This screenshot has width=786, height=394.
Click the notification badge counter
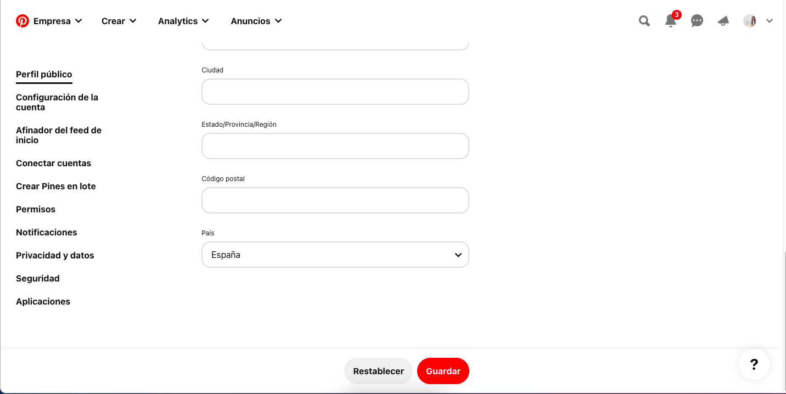pos(676,15)
